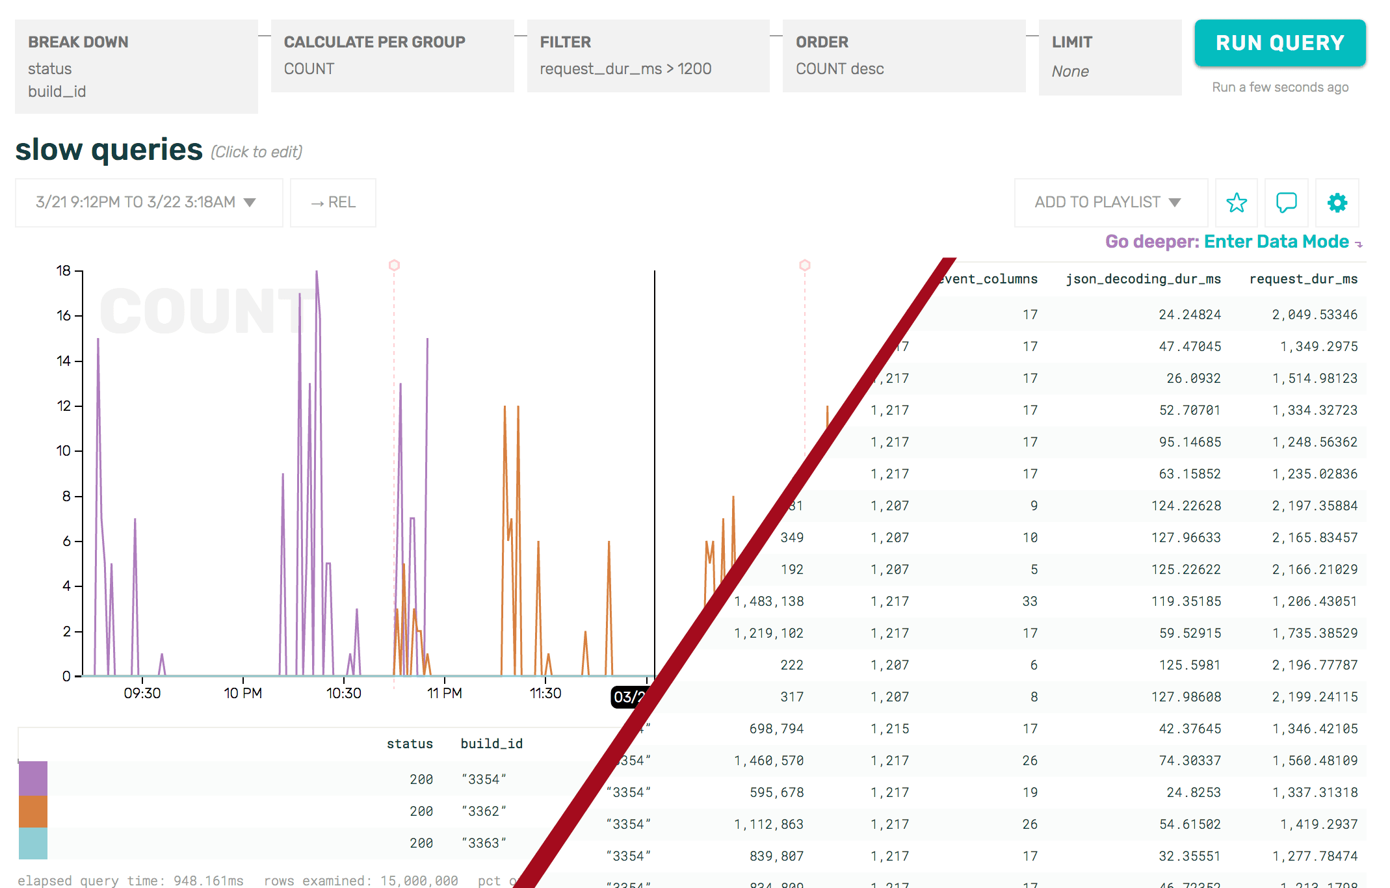Switch to relative time using the REL icon
This screenshot has width=1390, height=888.
point(333,202)
